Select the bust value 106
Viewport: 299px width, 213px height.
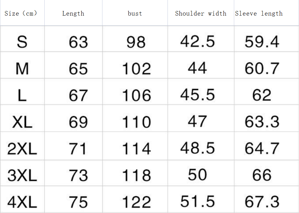[136, 95]
